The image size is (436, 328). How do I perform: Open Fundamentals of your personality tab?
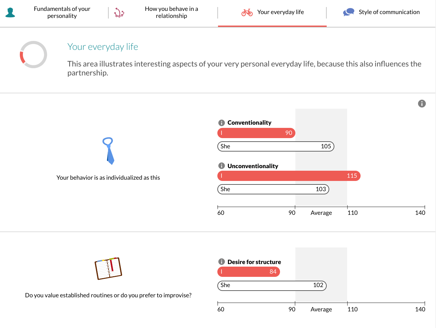click(x=62, y=12)
